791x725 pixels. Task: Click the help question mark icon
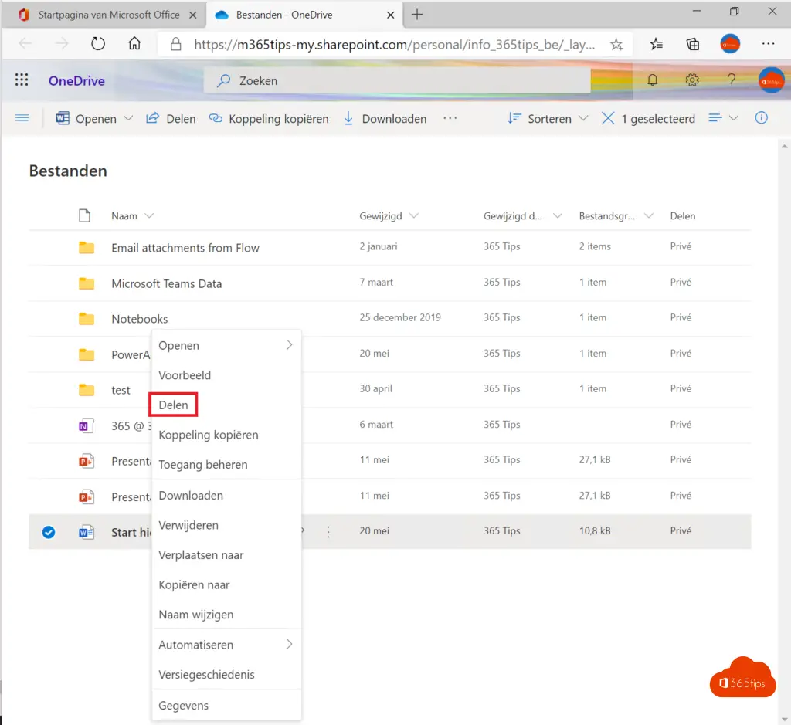(732, 80)
